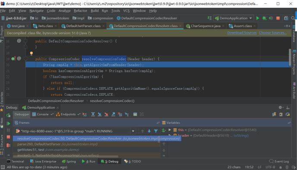Select the next frame with the blue down arrow
Image resolution: width=297 pixels, height=170 pixels.
point(149,131)
